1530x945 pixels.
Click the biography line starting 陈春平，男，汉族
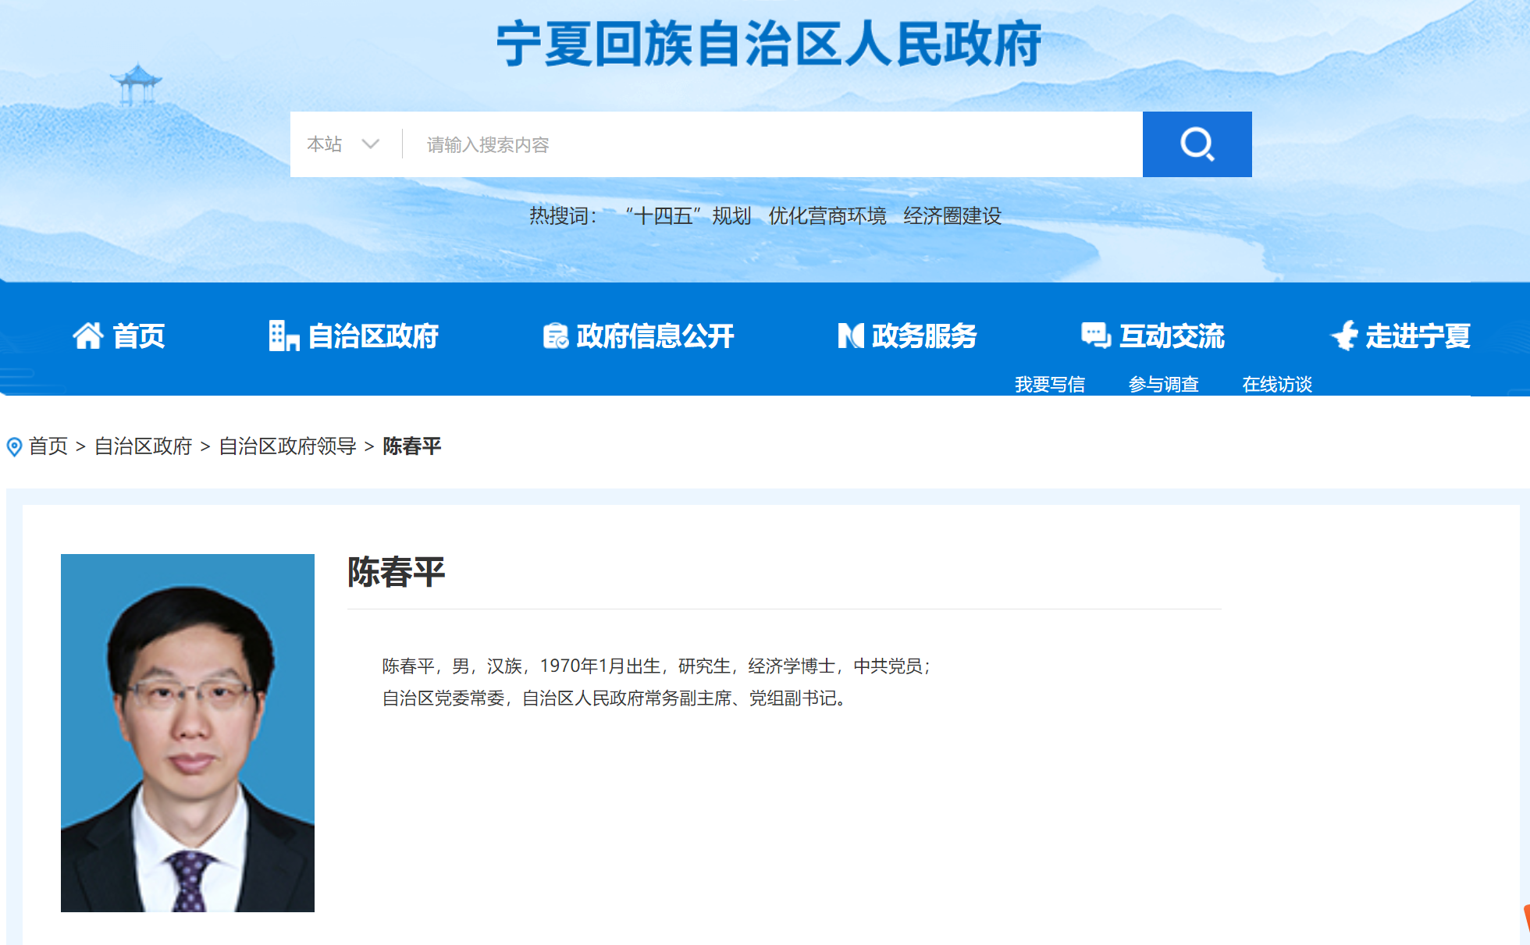pyautogui.click(x=656, y=666)
